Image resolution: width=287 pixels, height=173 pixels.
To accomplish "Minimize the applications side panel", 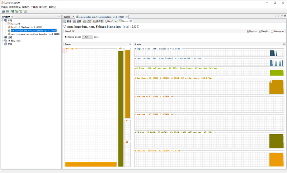I will [x=59, y=17].
